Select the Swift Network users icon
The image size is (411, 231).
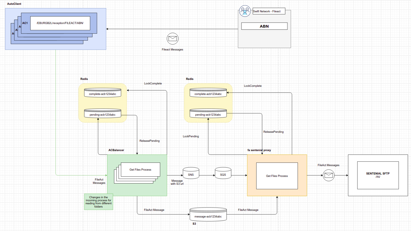pos(245,11)
